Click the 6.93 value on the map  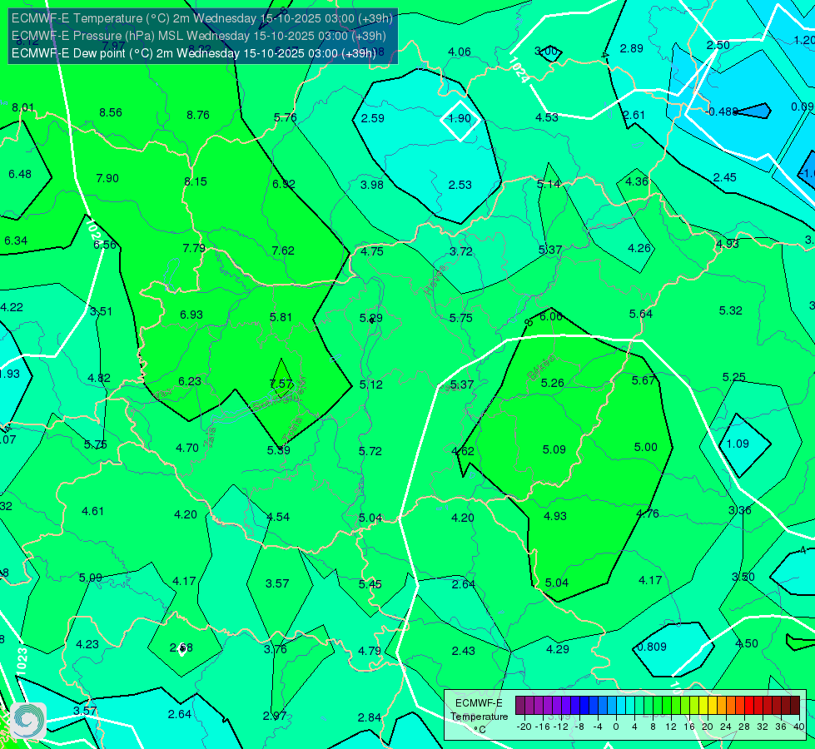point(191,315)
